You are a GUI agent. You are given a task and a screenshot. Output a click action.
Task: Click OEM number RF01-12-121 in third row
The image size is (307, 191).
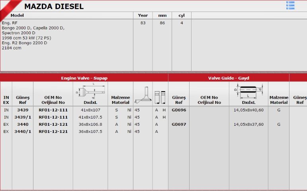pyautogui.click(x=53, y=124)
